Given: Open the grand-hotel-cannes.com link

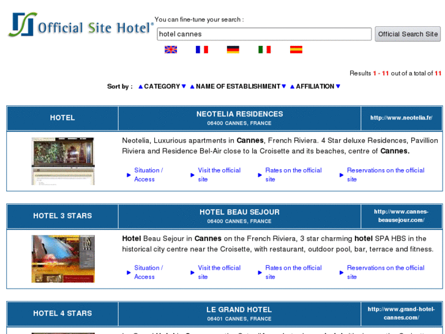Looking at the screenshot, I should [x=402, y=313].
